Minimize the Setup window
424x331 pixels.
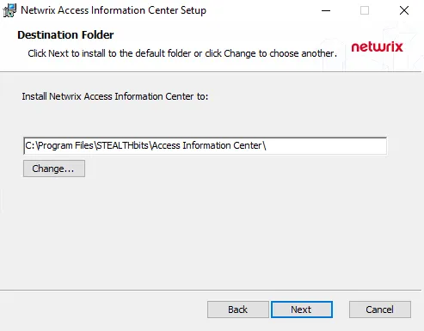pyautogui.click(x=326, y=10)
